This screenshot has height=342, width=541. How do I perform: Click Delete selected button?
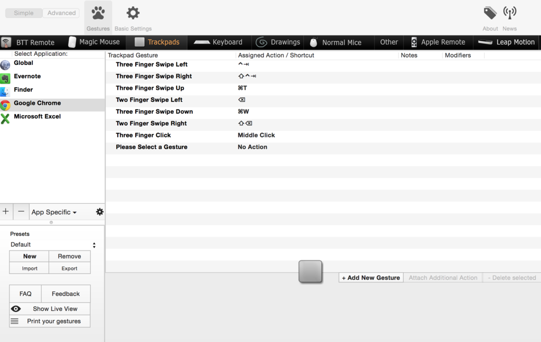pyautogui.click(x=511, y=278)
